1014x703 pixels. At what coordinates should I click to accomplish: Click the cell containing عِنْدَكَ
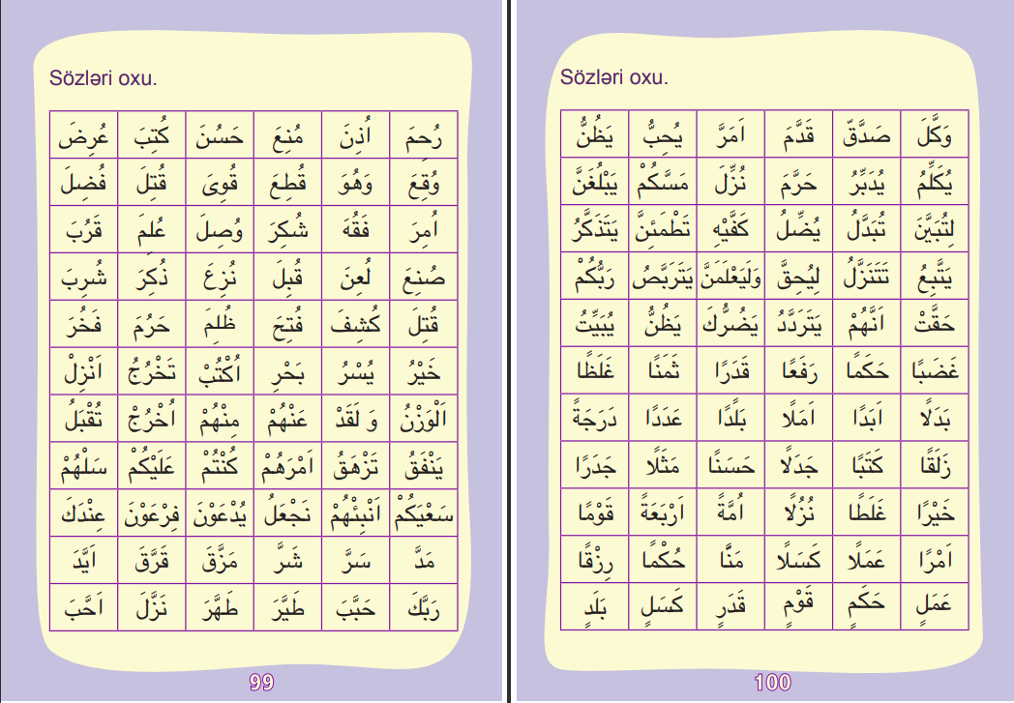point(83,514)
